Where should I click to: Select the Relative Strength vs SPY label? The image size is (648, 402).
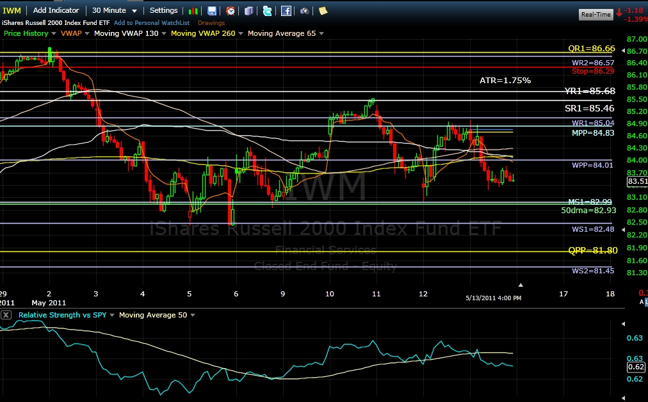tap(62, 315)
